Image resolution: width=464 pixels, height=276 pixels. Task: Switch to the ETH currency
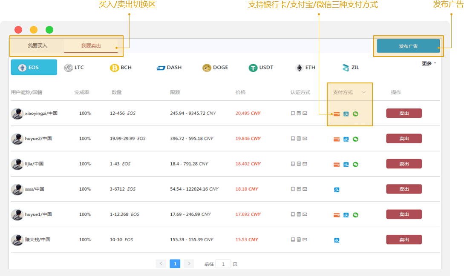(305, 68)
